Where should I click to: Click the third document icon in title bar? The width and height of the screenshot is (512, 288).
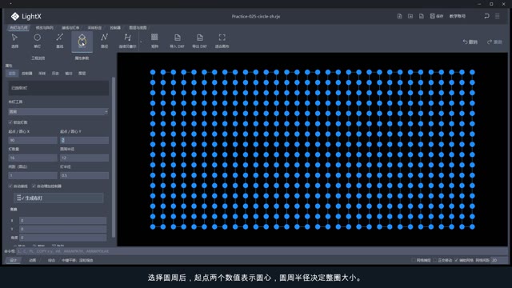click(422, 16)
